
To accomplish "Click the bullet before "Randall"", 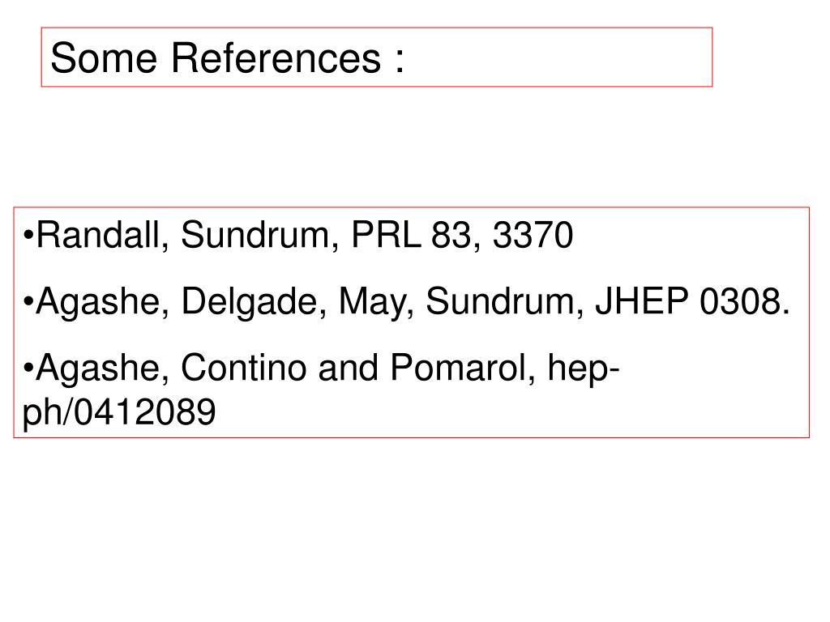I will pyautogui.click(x=28, y=235).
